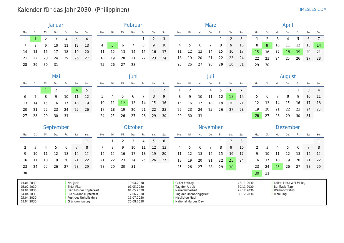The height and width of the screenshot is (243, 344).
Task: Select the Guter Freitag legend label
Action: pyautogui.click(x=184, y=183)
